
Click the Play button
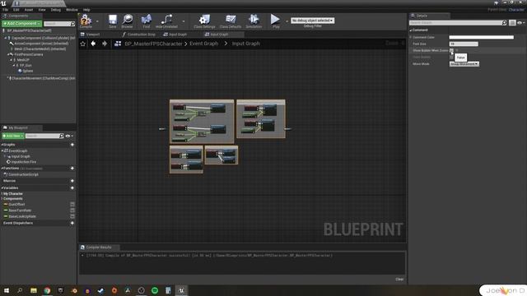[276, 21]
